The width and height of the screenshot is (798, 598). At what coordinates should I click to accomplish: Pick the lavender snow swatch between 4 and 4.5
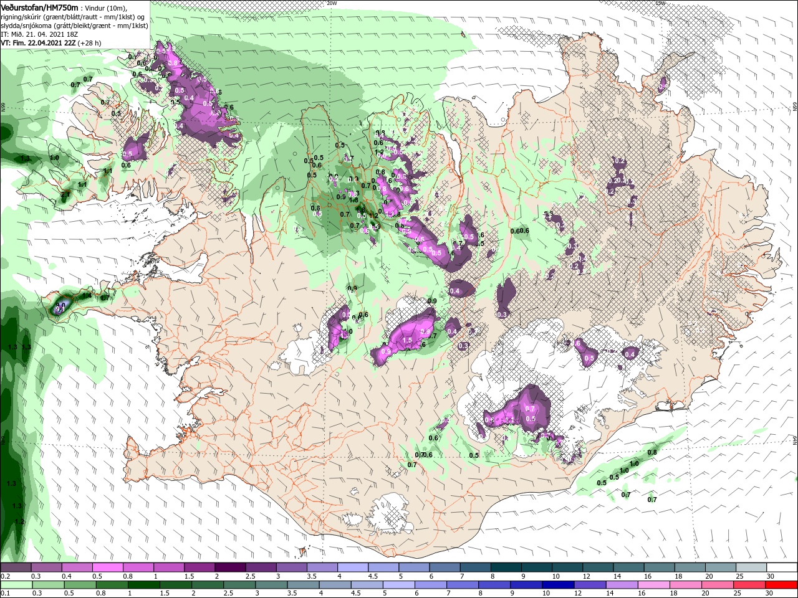tap(353, 567)
